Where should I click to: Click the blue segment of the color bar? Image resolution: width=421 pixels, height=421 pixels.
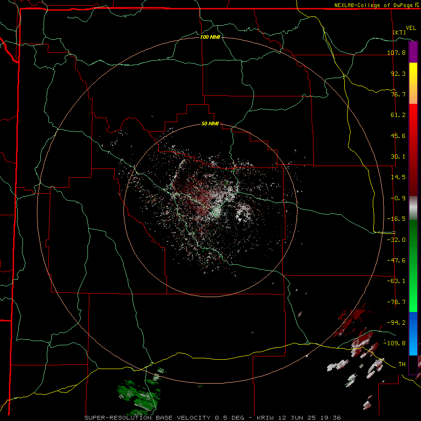pyautogui.click(x=413, y=334)
